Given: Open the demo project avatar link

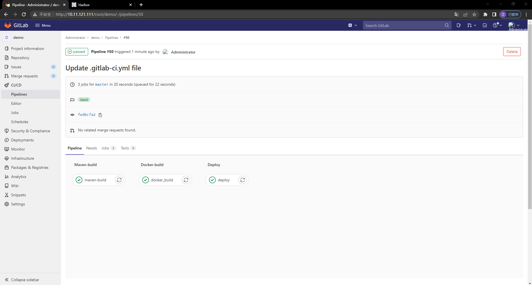Looking at the screenshot, I should tap(7, 37).
